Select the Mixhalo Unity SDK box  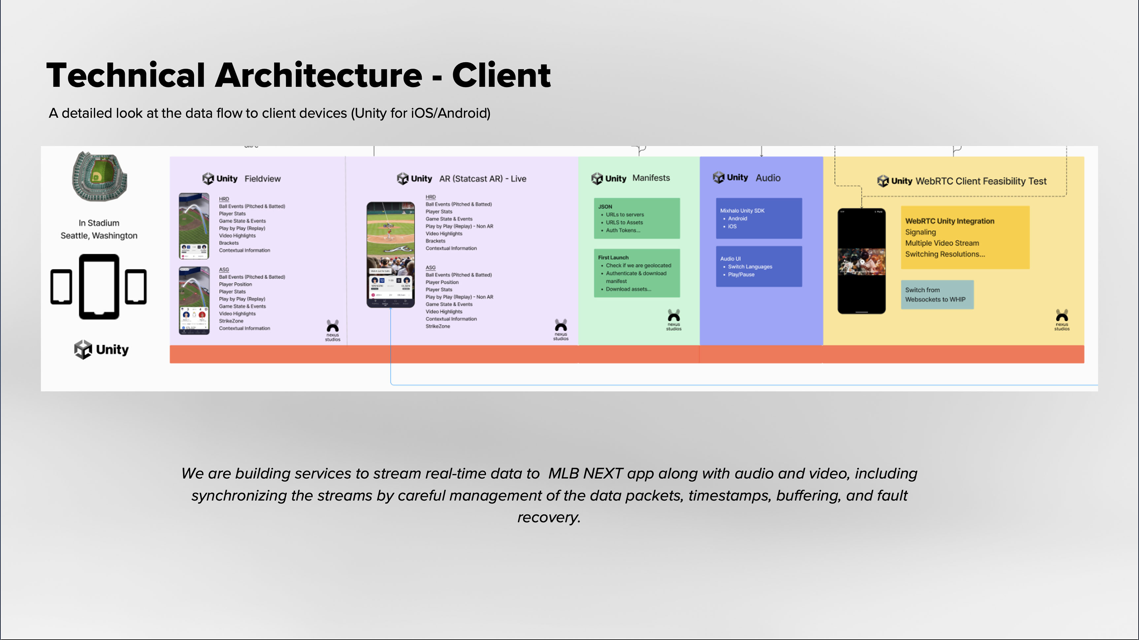pyautogui.click(x=759, y=218)
